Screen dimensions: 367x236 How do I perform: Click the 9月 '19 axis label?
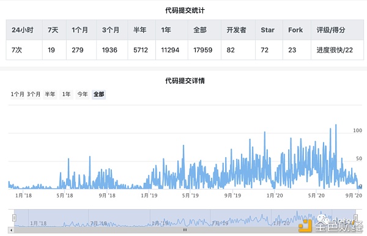[x=232, y=195]
